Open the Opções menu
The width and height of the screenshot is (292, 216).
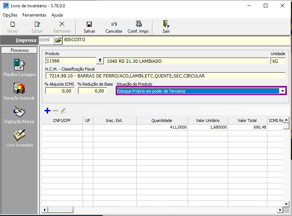pos(10,15)
